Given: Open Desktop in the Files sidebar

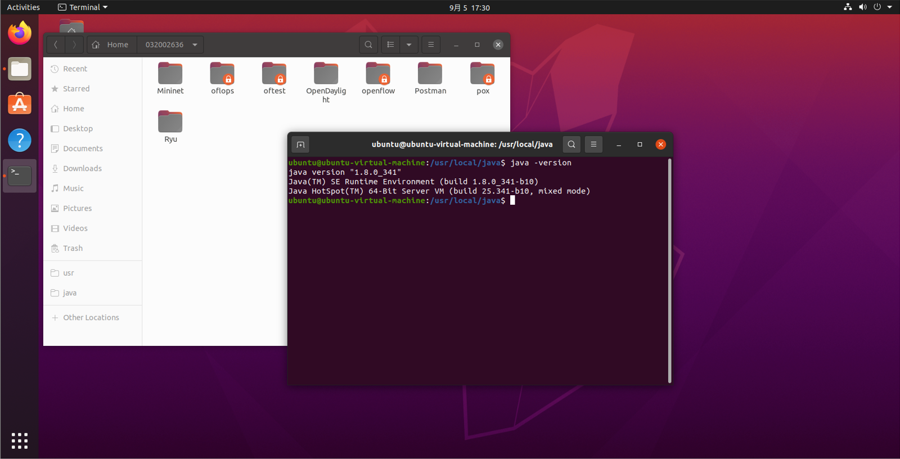Looking at the screenshot, I should 93,129.
